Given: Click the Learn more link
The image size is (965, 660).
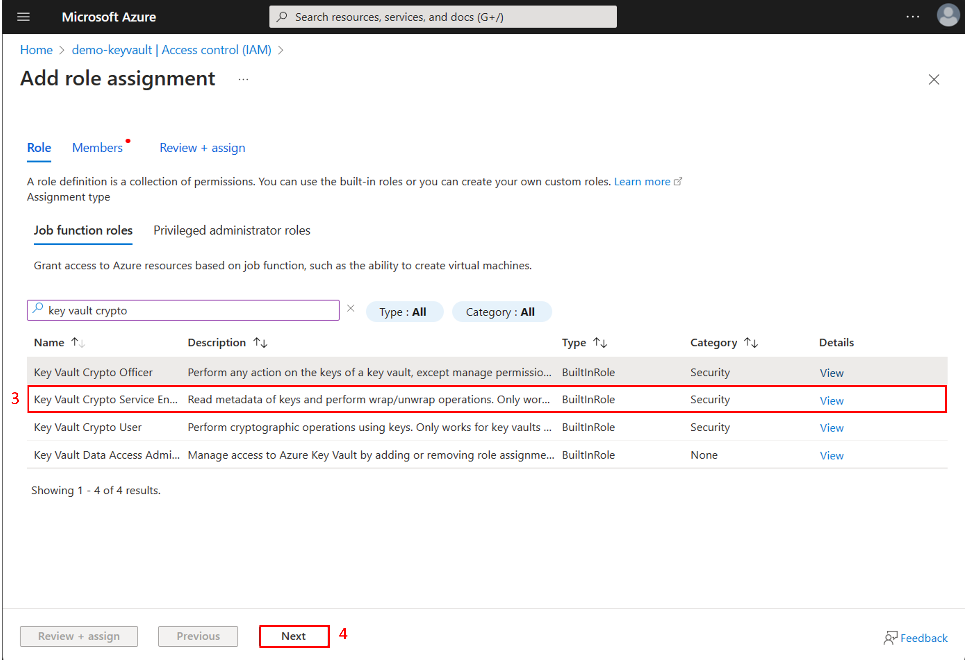Looking at the screenshot, I should 642,182.
